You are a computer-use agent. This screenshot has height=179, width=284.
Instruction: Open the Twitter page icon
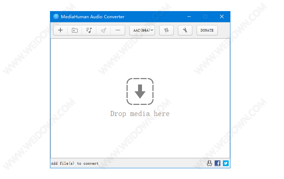click(x=226, y=163)
